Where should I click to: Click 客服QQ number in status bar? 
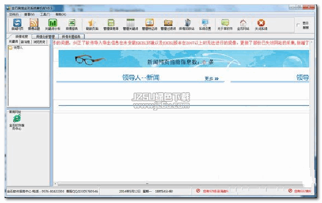pos(82,191)
